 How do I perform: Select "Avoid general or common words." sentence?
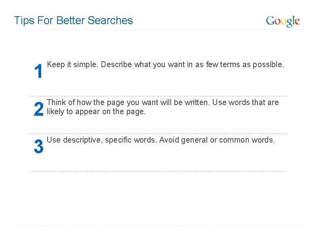coord(217,140)
